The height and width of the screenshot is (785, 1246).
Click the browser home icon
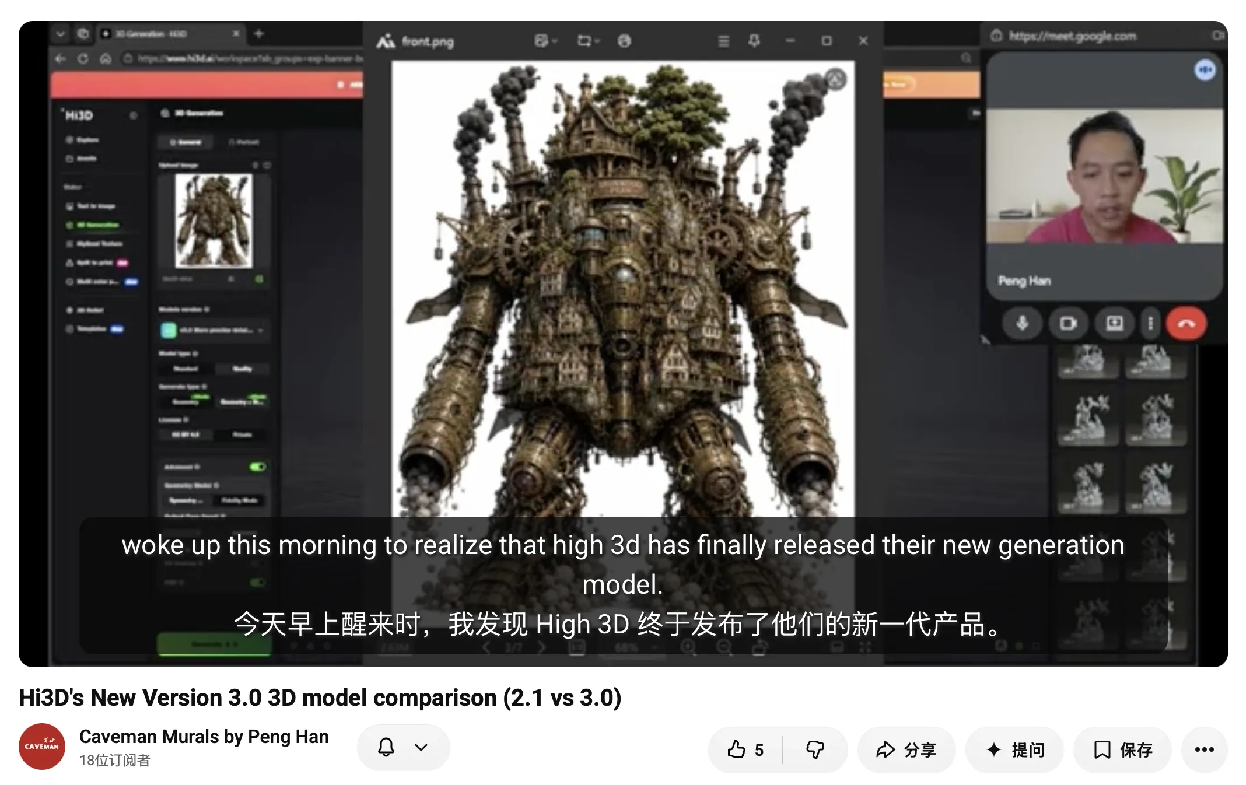click(x=106, y=58)
